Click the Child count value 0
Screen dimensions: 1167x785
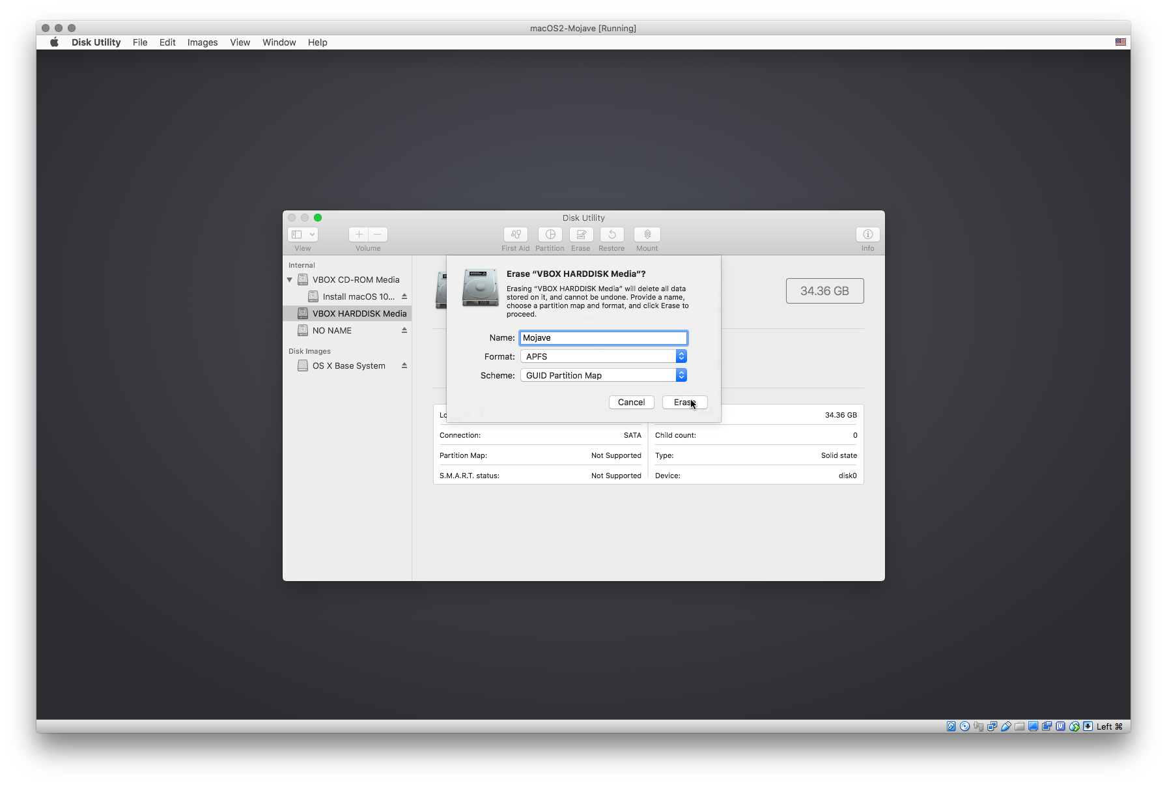click(855, 435)
